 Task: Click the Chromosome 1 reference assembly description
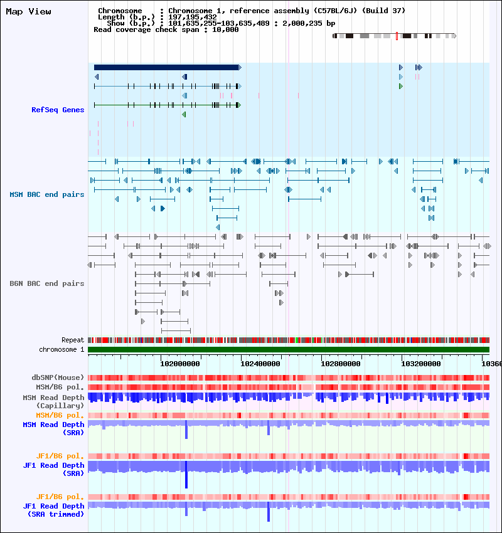coord(287,11)
